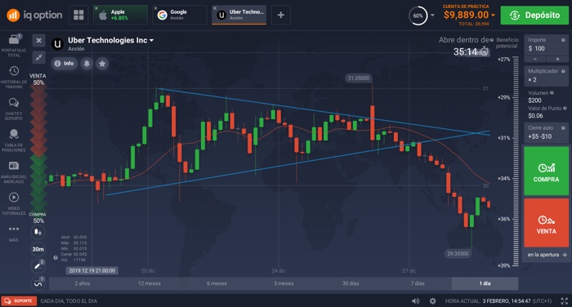Viewport: 572px width, 307px height.
Task: Show info next to 'Abre dentro de'
Action: pos(492,40)
